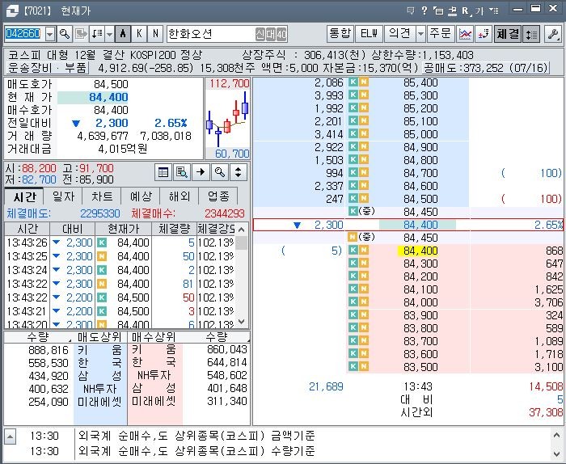The height and width of the screenshot is (464, 566).
Task: Select the 시간 tab
Action: point(24,196)
